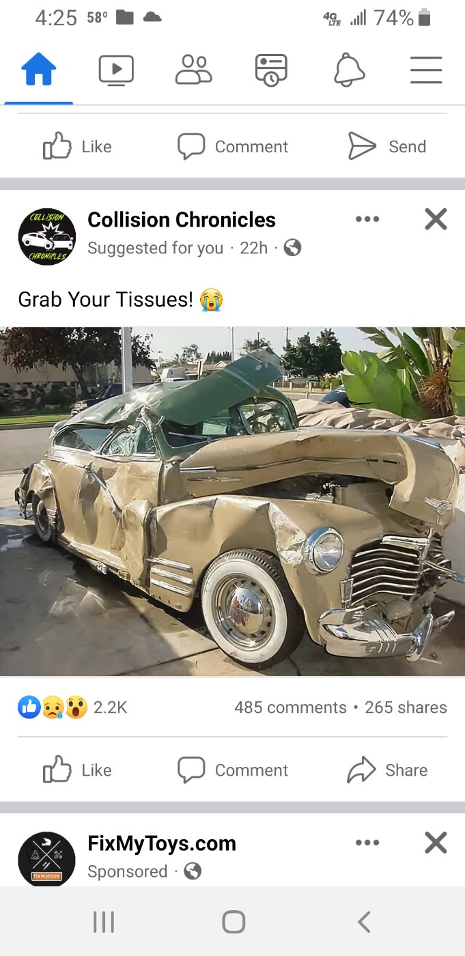The image size is (465, 956).
Task: Open the Home feed tab
Action: click(x=39, y=70)
